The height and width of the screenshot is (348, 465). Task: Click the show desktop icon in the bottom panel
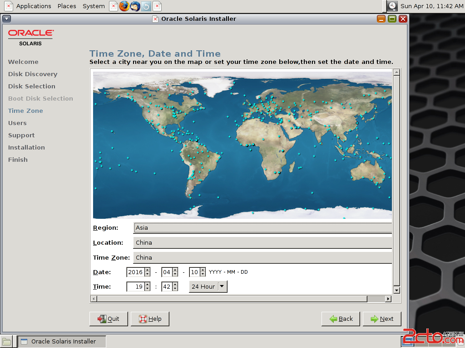point(6,342)
